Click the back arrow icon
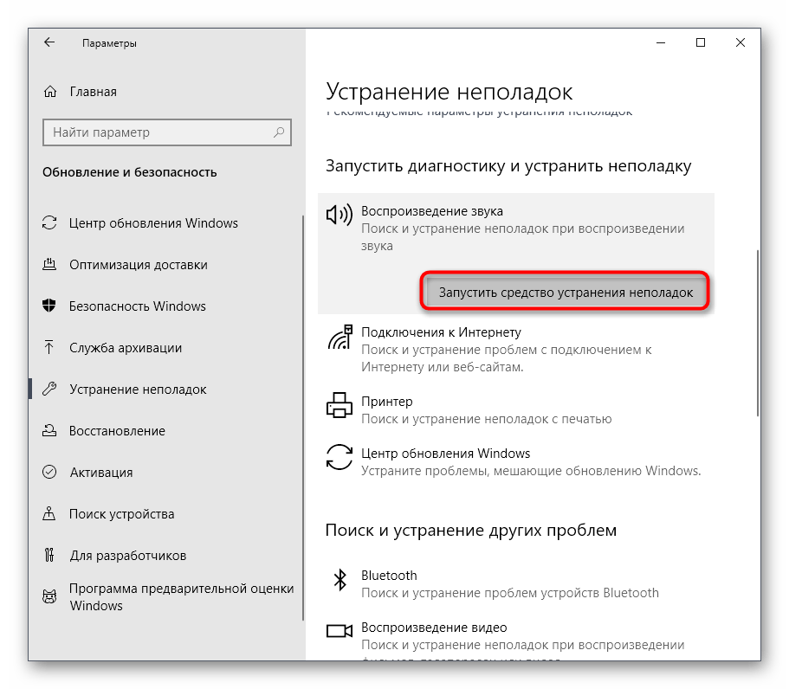This screenshot has width=789, height=689. (x=49, y=42)
